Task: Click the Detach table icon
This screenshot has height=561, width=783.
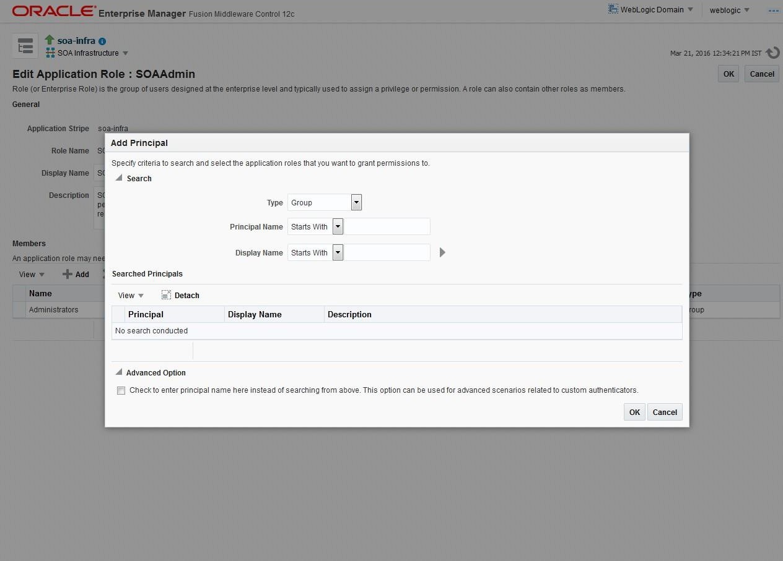Action: 166,295
